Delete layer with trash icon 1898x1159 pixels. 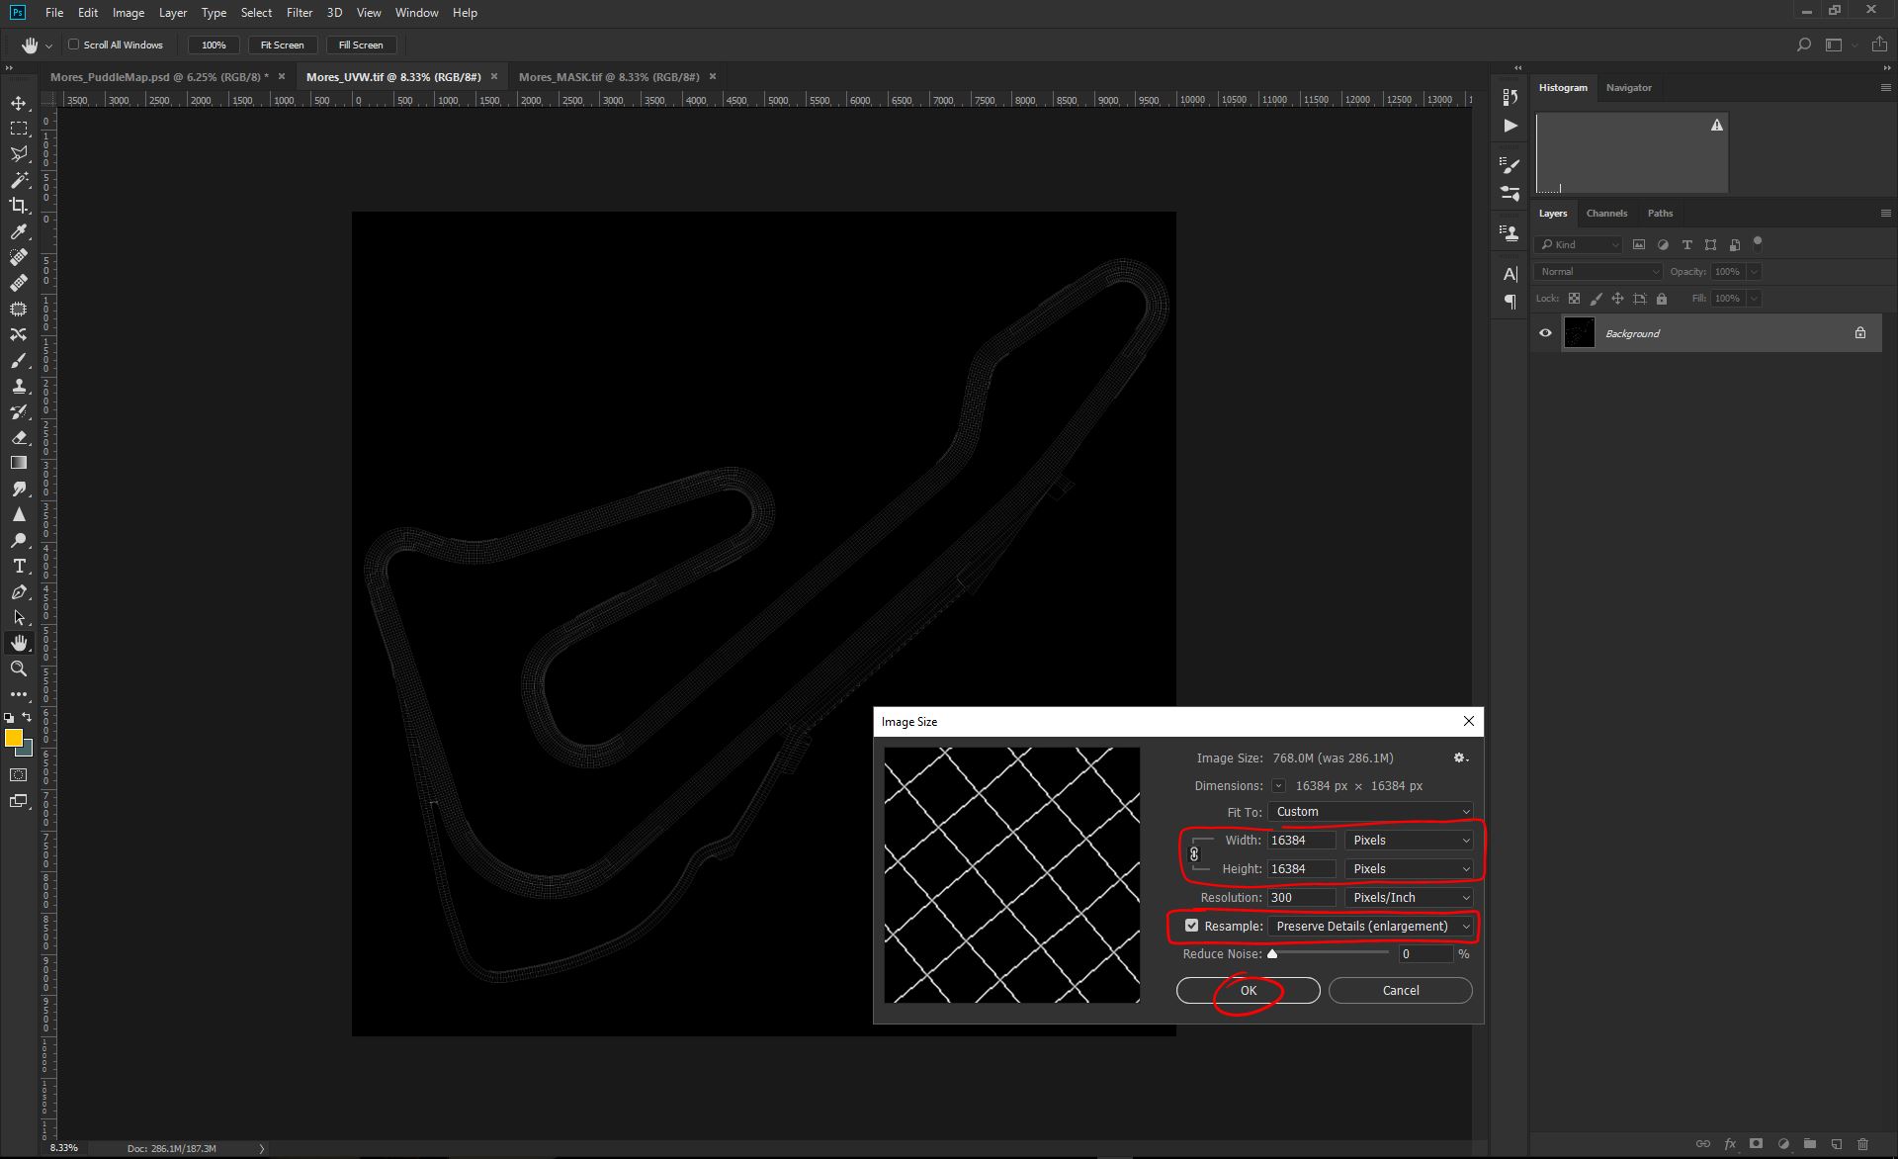[x=1862, y=1144]
